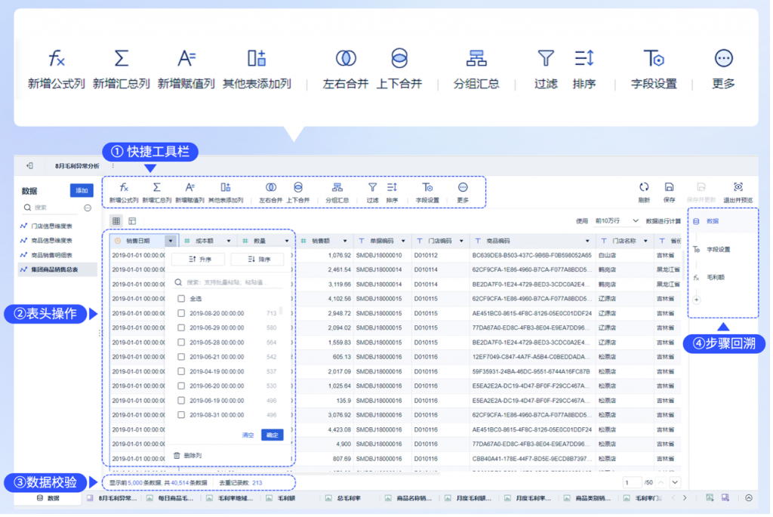773x517 pixels.
Task: Check the 2019-05-28 00:00:00 filter value
Action: pyautogui.click(x=181, y=343)
